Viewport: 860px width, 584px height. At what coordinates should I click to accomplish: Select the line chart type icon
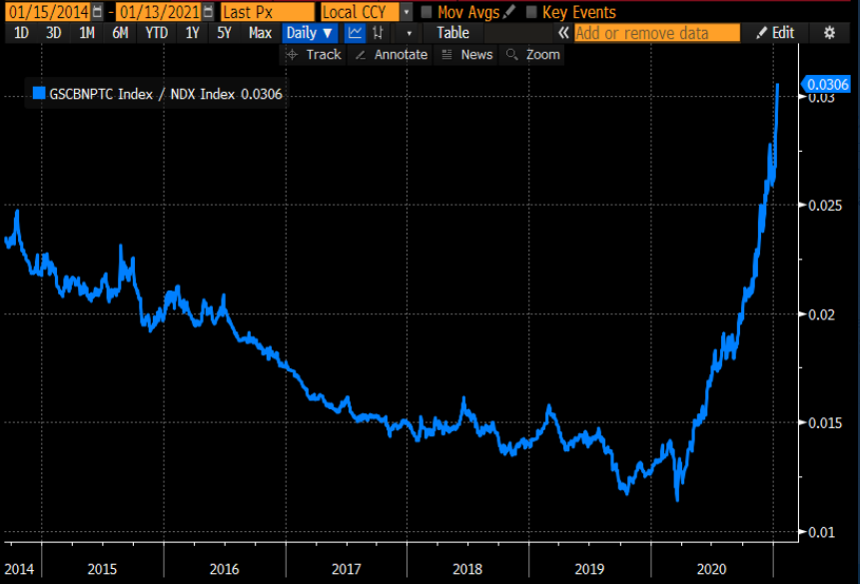pyautogui.click(x=355, y=33)
